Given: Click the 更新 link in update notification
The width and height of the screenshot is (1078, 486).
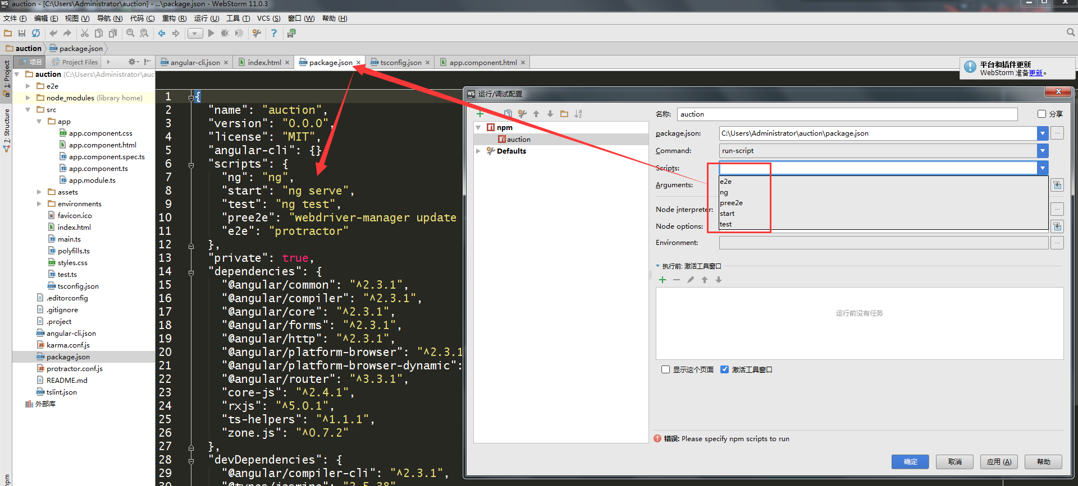Looking at the screenshot, I should click(1036, 73).
